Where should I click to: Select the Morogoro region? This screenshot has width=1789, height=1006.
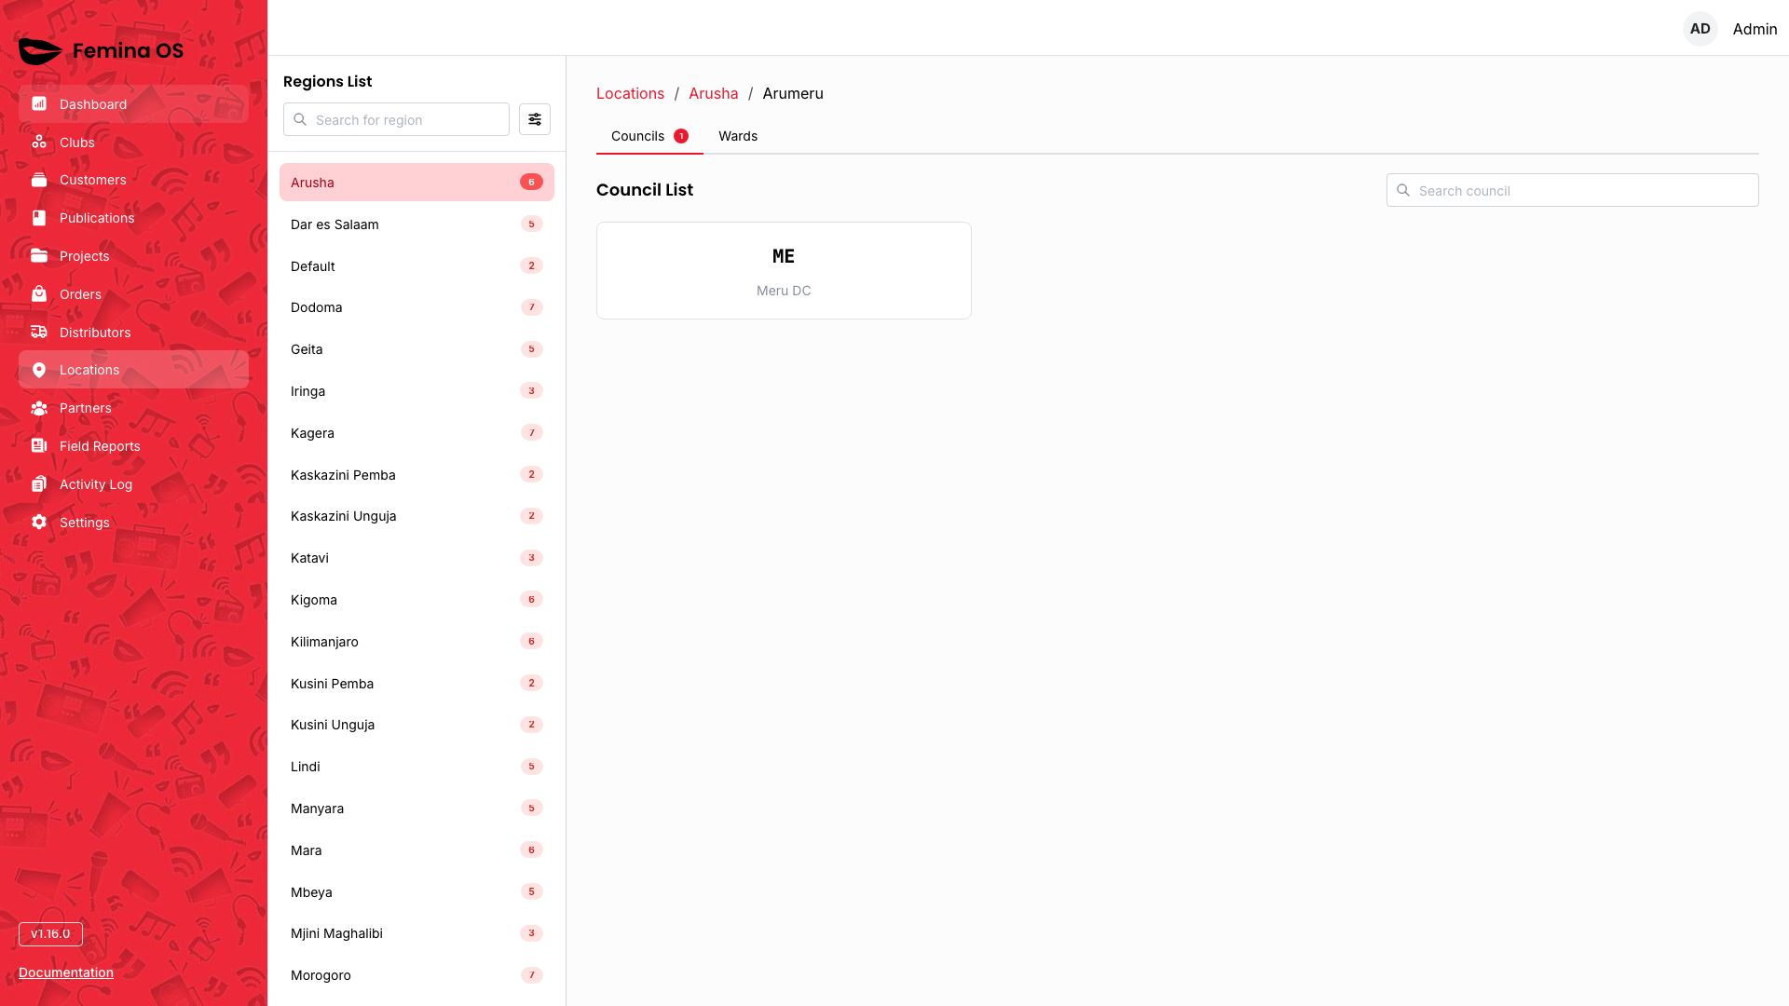[x=417, y=974]
